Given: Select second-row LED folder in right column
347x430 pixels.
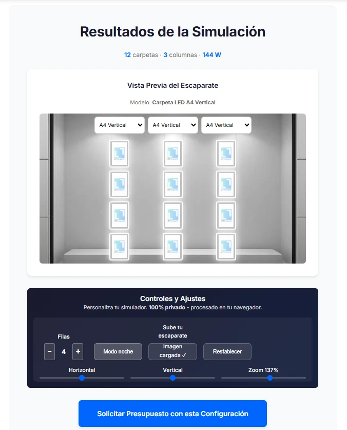Looking at the screenshot, I should [x=226, y=184].
